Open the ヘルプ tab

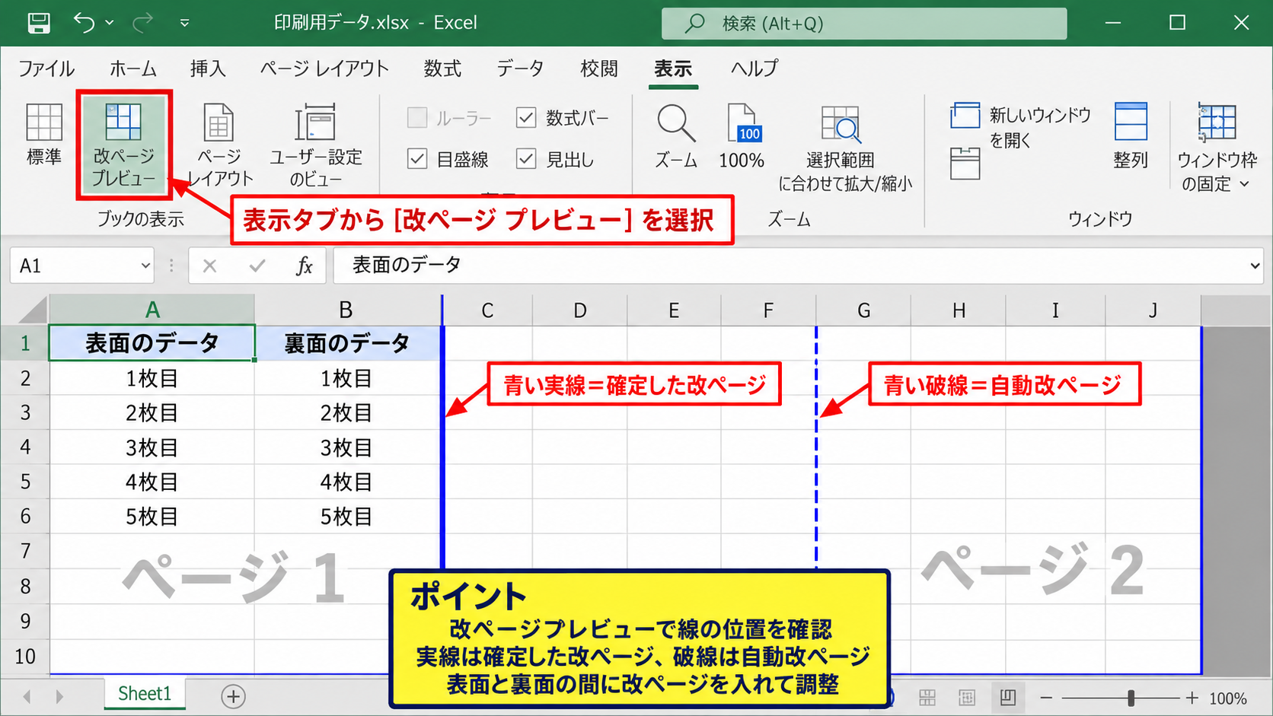755,68
